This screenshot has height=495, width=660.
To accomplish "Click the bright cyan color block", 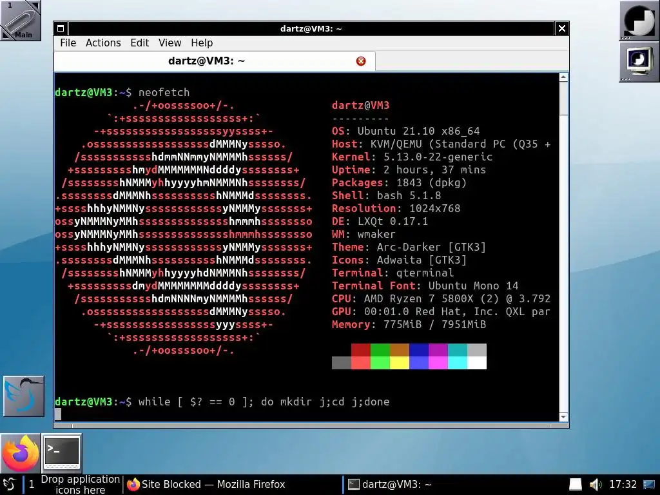I will click(458, 363).
